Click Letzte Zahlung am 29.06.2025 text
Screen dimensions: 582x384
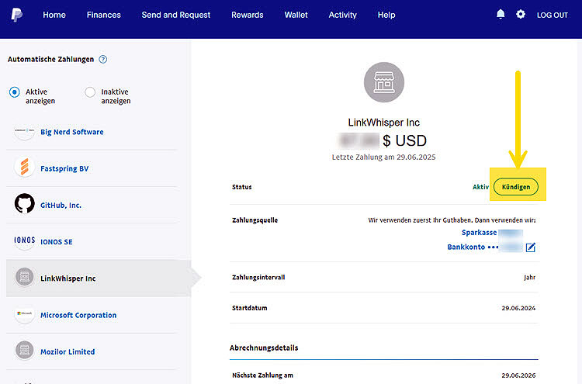384,157
